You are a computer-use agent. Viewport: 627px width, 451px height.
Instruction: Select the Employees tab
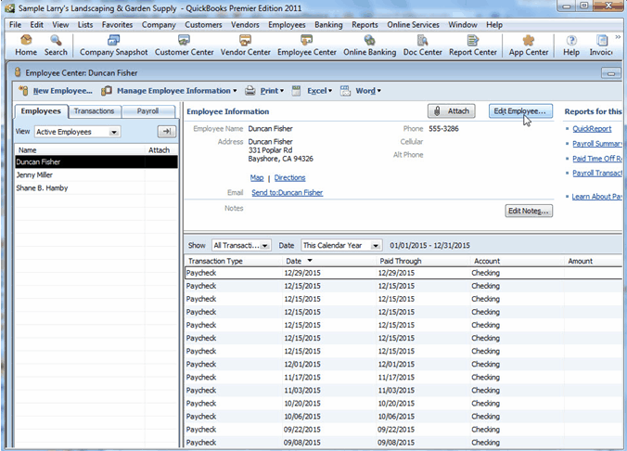click(x=41, y=111)
